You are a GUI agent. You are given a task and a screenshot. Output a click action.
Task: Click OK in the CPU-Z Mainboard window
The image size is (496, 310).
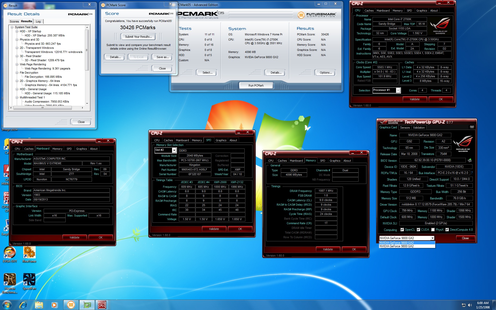click(100, 237)
